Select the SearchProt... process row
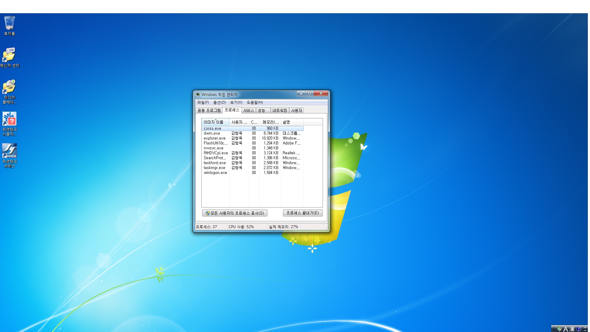This screenshot has width=590, height=332. click(253, 158)
